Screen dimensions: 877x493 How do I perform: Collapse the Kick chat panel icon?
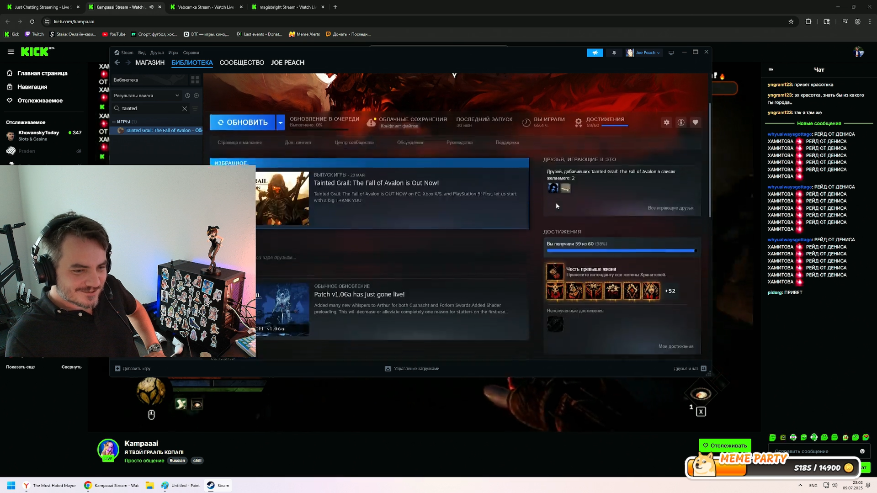(771, 70)
